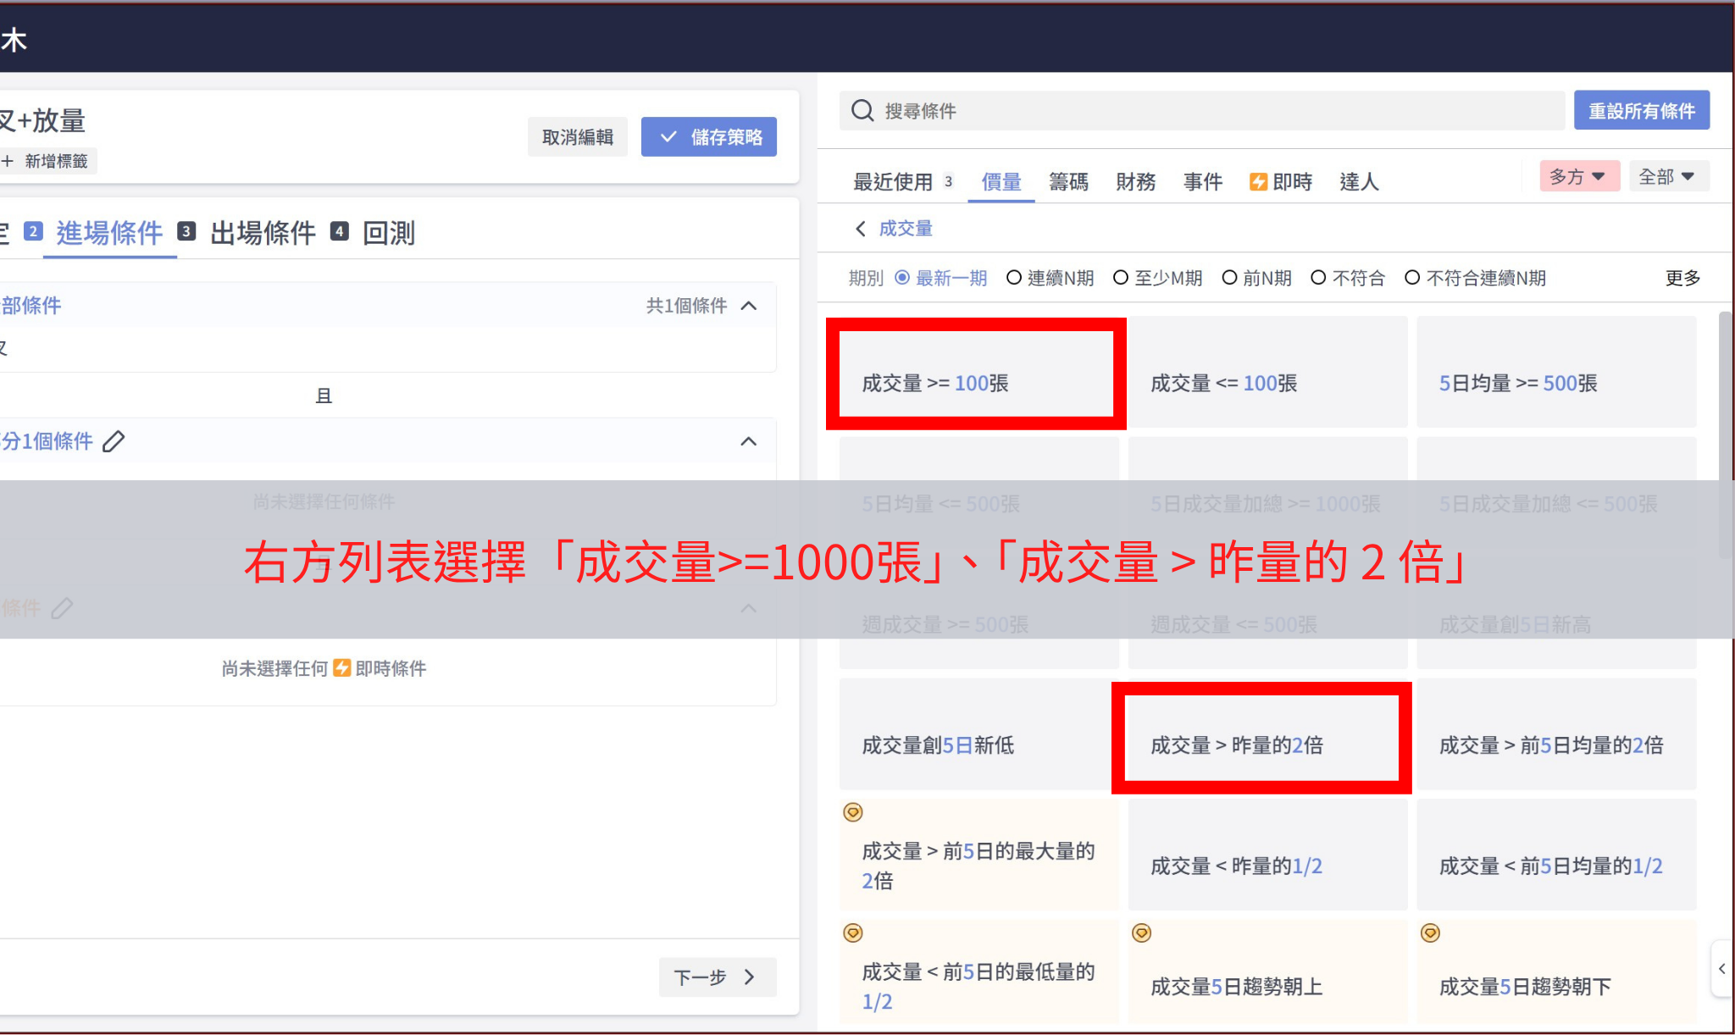Click the search magnifier icon
This screenshot has height=1035, width=1735.
pyautogui.click(x=862, y=111)
